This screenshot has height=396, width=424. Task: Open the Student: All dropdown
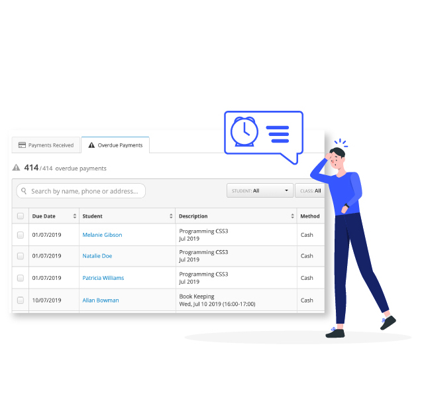(260, 190)
